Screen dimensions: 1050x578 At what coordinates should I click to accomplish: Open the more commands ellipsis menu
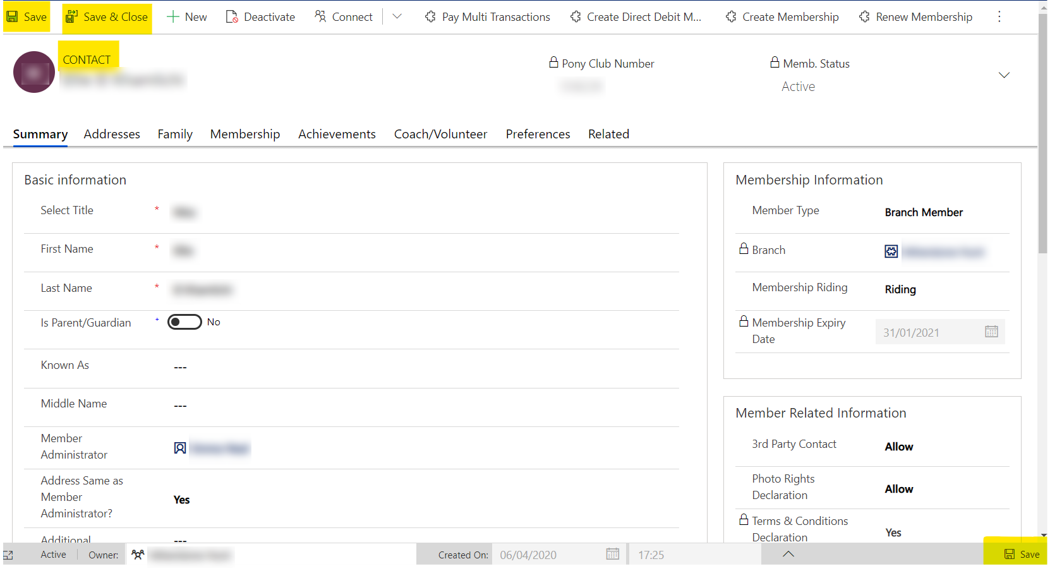999,16
